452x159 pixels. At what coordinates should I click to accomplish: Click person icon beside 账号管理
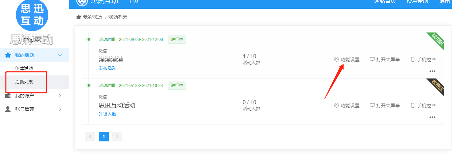(x=8, y=109)
